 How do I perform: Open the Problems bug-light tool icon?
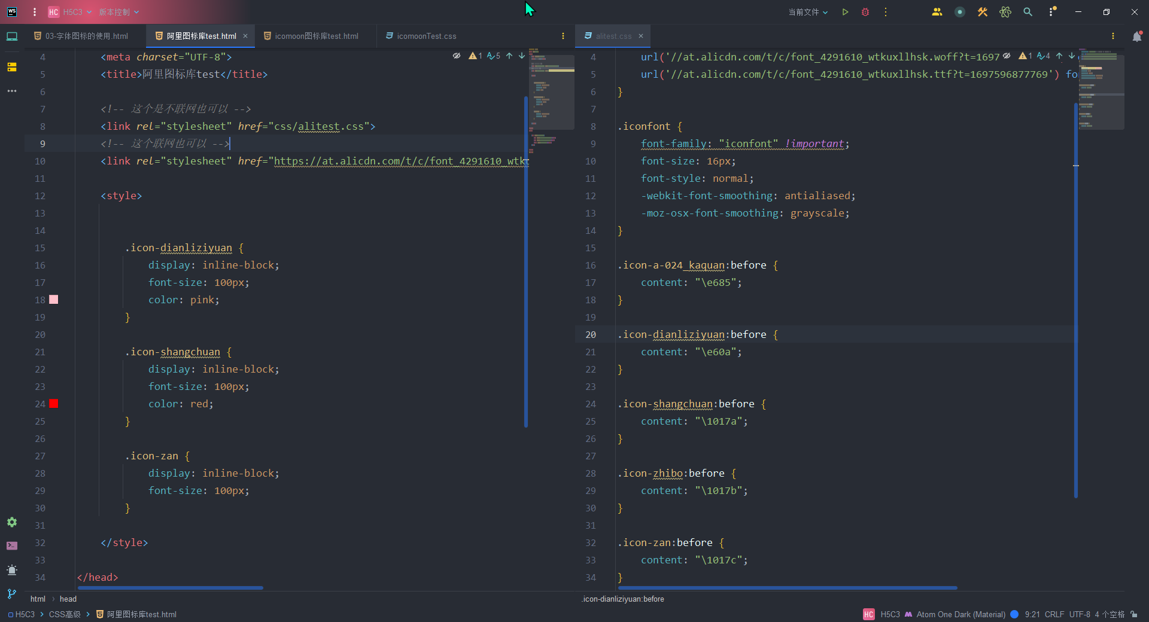pyautogui.click(x=12, y=569)
